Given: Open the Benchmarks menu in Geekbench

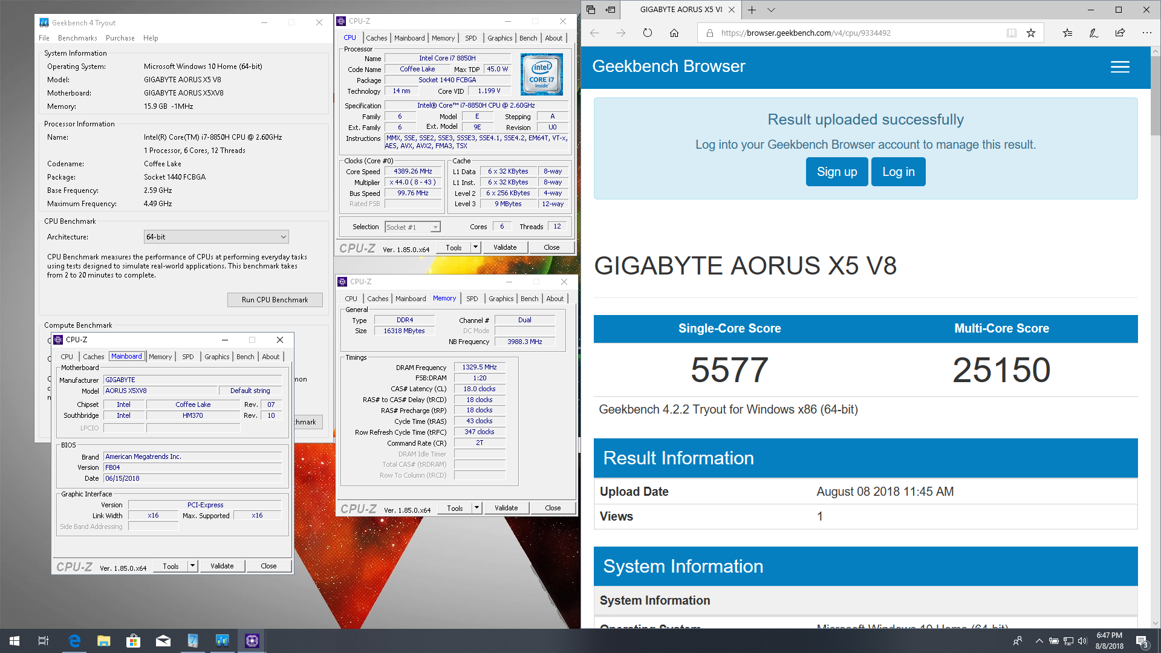Looking at the screenshot, I should click(x=77, y=38).
